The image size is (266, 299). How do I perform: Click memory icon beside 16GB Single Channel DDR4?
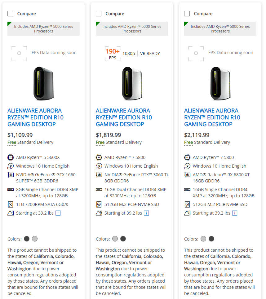(187, 190)
